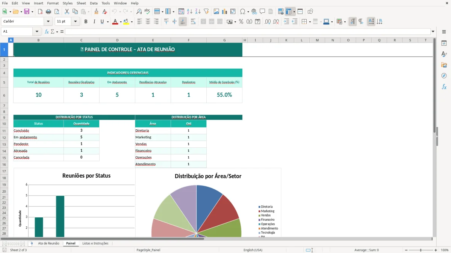Image resolution: width=451 pixels, height=253 pixels.
Task: Toggle Align Bottom button
Action: [183, 22]
